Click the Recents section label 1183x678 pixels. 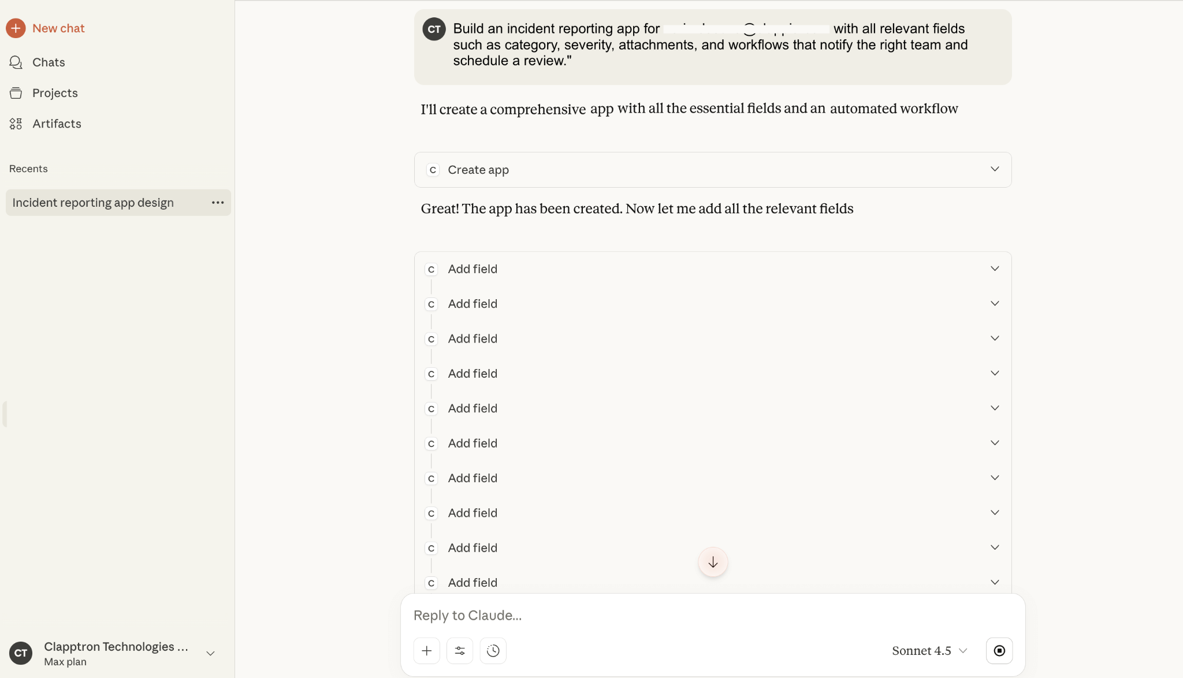point(28,168)
